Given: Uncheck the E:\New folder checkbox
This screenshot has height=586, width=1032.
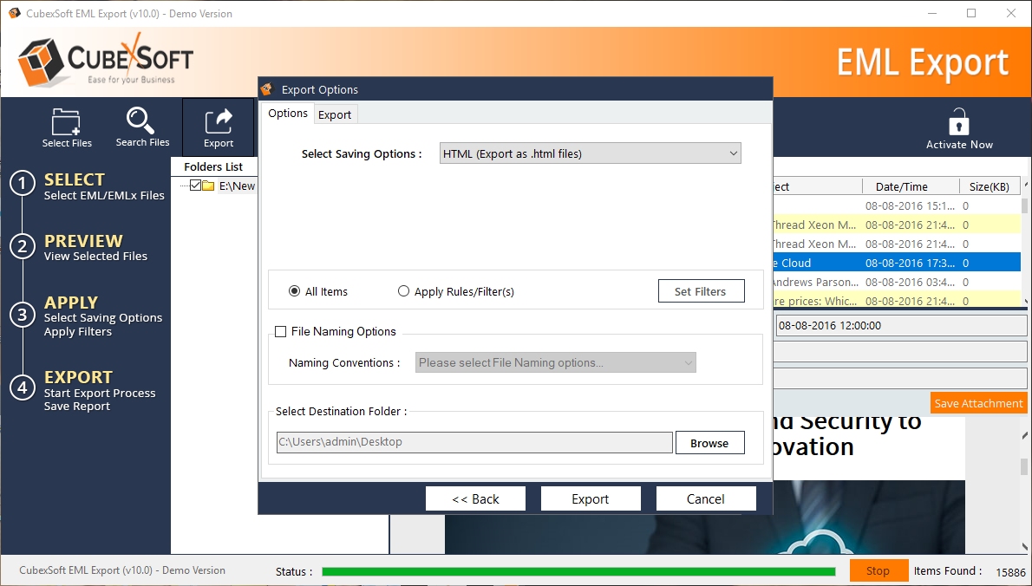Looking at the screenshot, I should pos(195,186).
